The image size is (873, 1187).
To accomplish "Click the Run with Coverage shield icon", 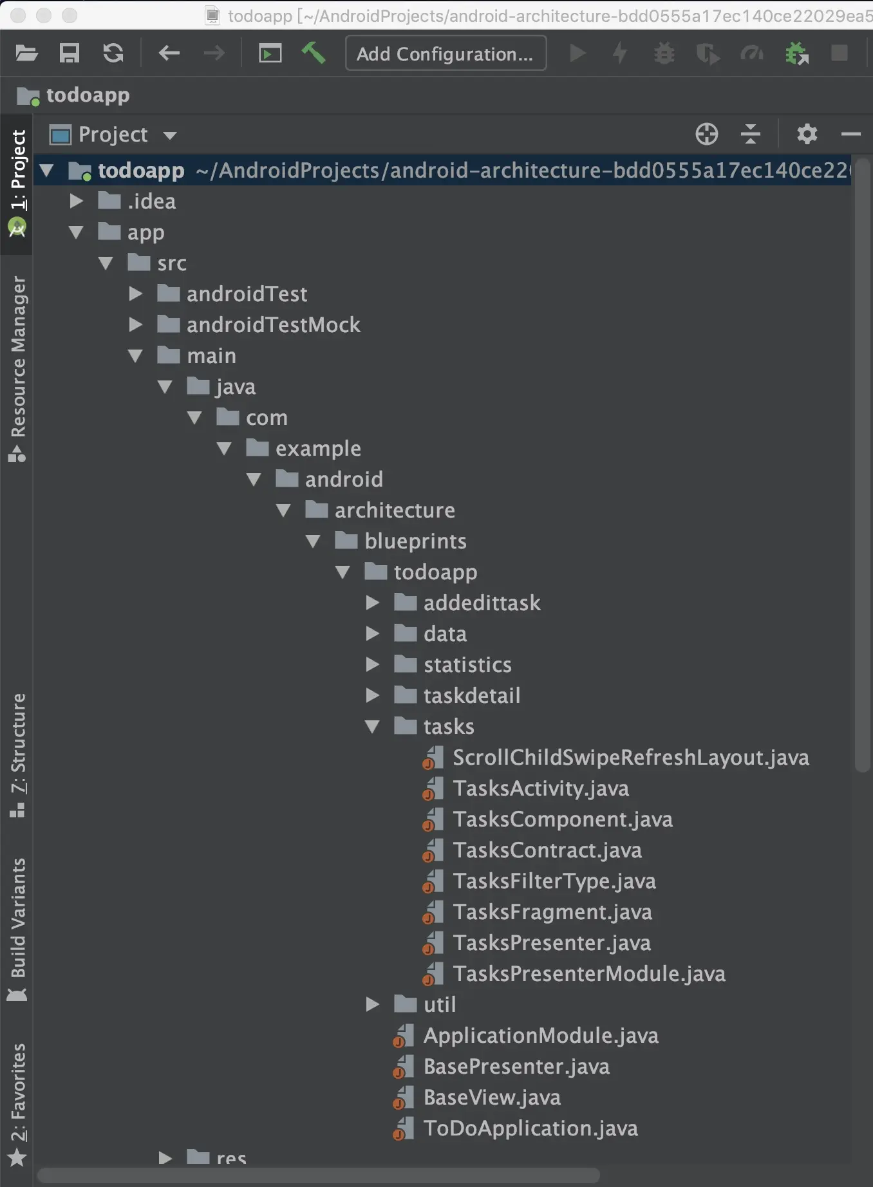I will 708,53.
